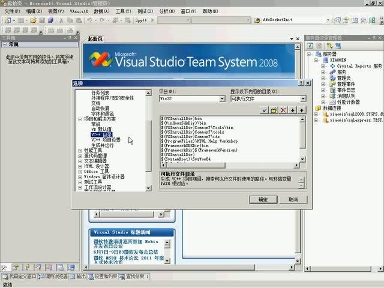Open the VAssistX menu
This screenshot has width=384, height=288.
[x=79, y=11]
